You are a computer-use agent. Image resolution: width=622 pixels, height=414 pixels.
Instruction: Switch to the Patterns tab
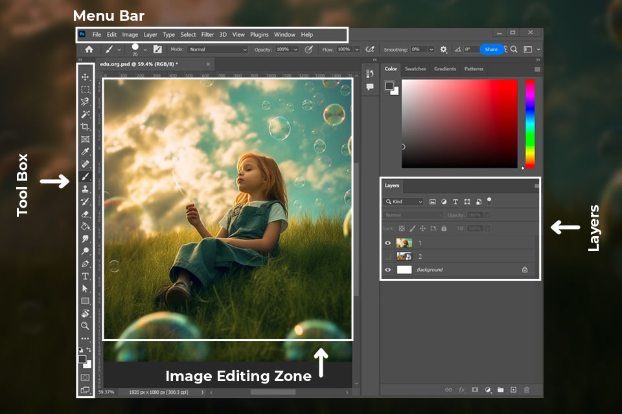474,69
